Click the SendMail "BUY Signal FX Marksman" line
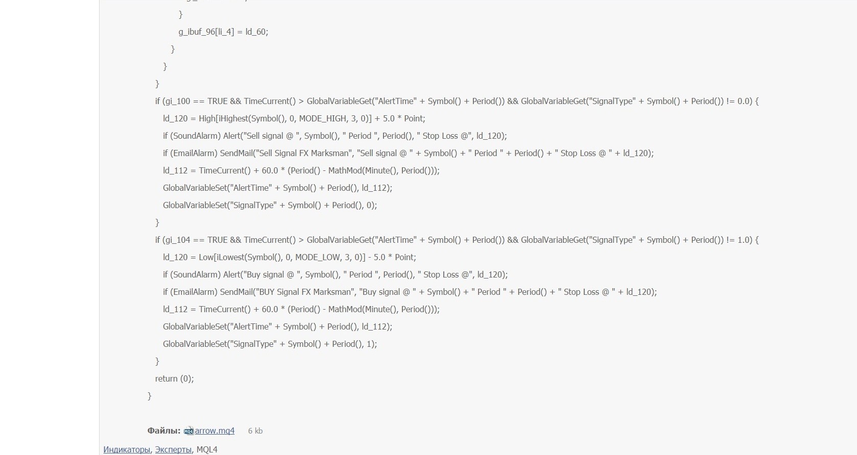Image resolution: width=857 pixels, height=455 pixels. pyautogui.click(x=410, y=292)
